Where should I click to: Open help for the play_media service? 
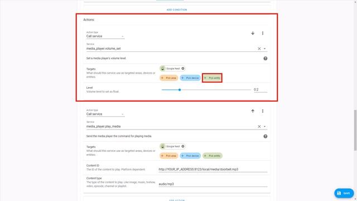tap(266, 136)
